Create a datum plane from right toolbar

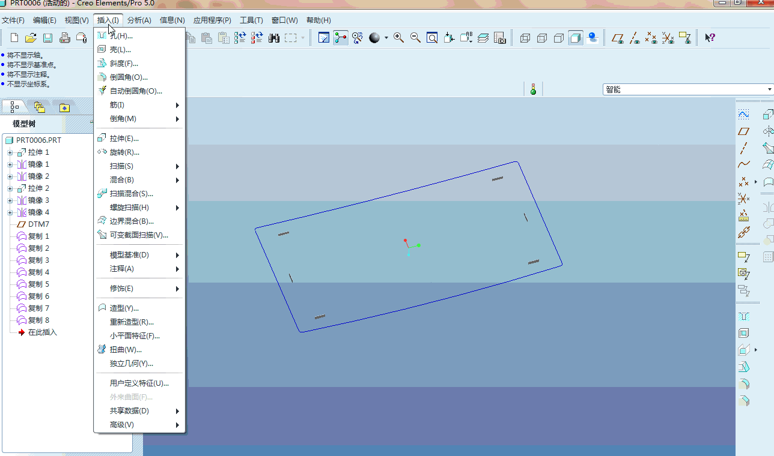tap(744, 131)
